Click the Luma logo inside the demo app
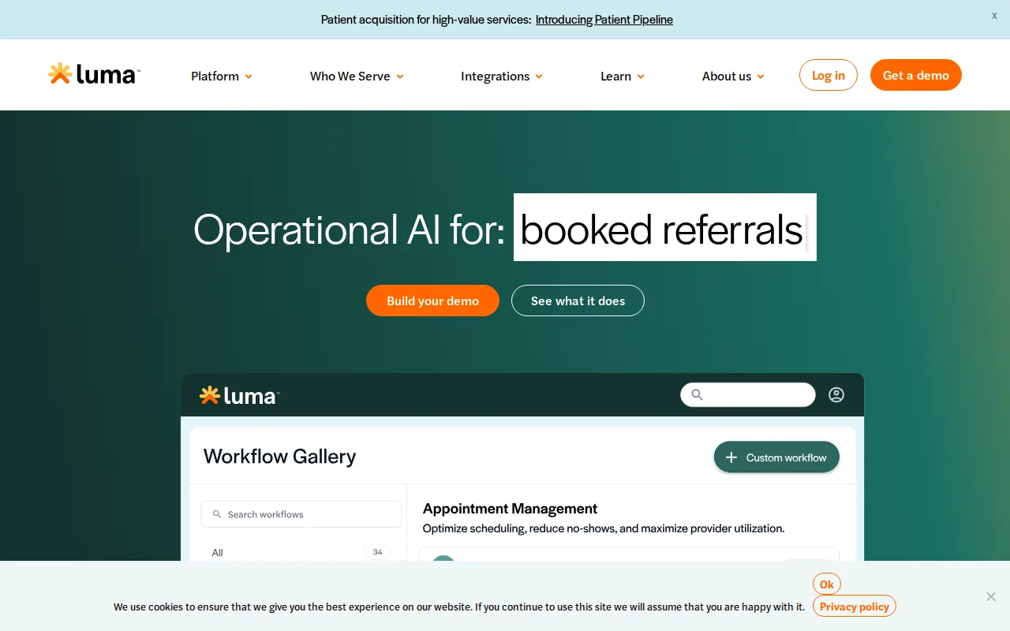Screen dimensions: 1010x631 pos(239,395)
